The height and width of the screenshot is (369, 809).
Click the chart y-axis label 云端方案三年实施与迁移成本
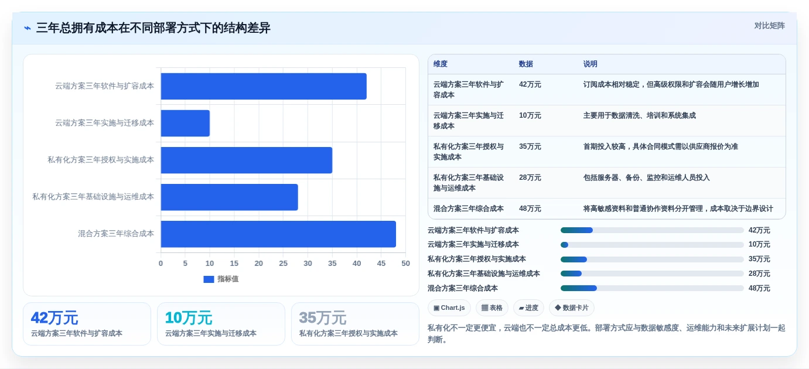pyautogui.click(x=105, y=123)
